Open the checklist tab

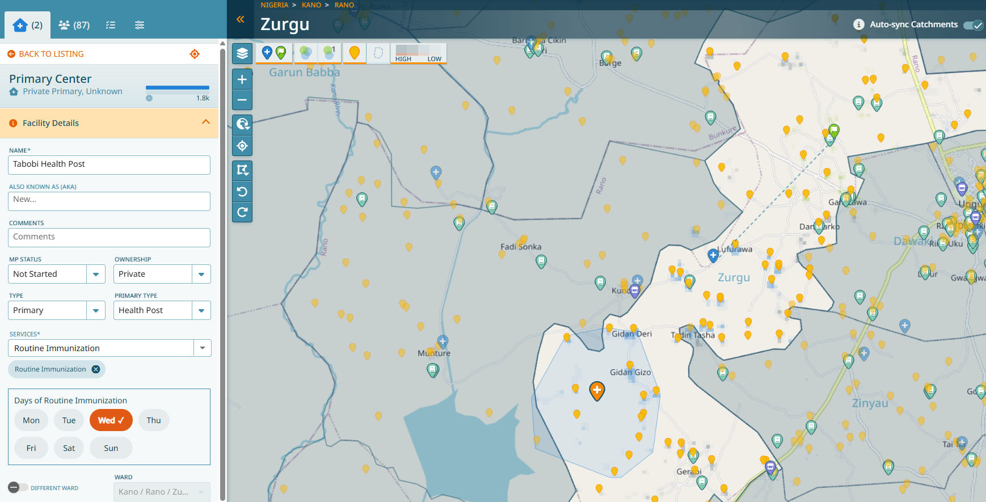click(x=111, y=25)
